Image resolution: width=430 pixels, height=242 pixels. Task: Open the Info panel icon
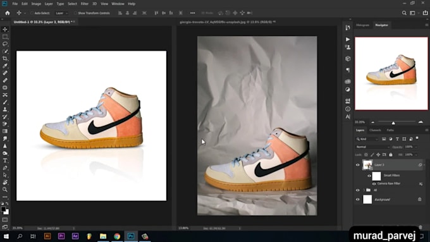[348, 109]
